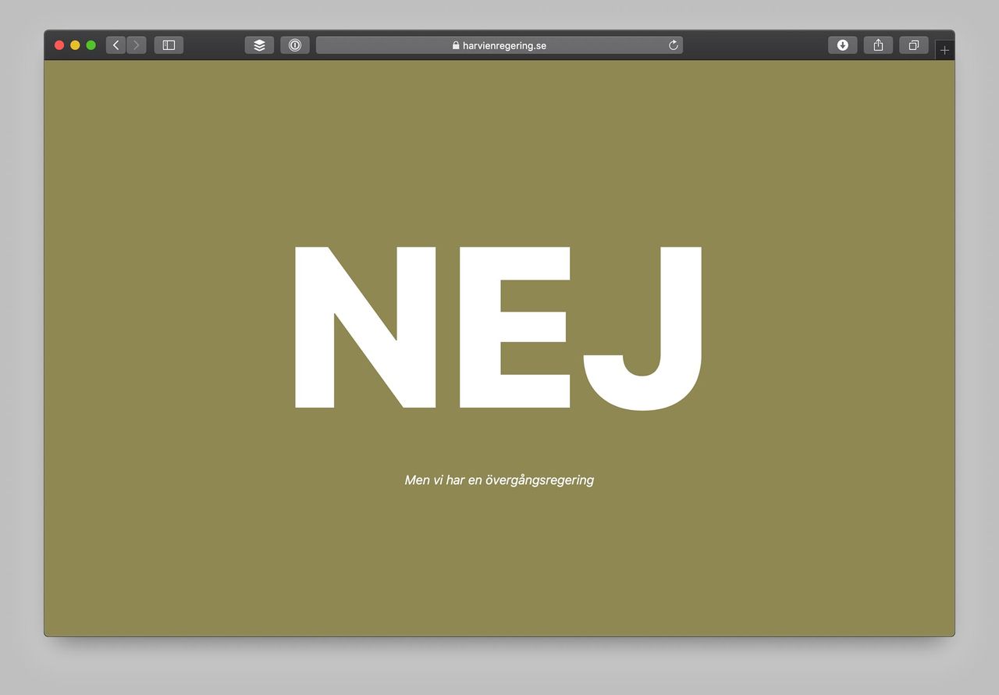
Task: Close the Safari window
Action: pyautogui.click(x=59, y=45)
